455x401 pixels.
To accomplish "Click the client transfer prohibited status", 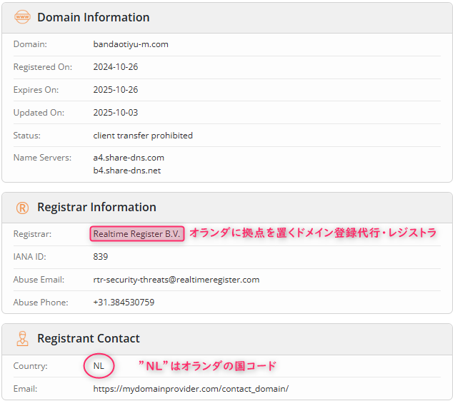I will [143, 136].
